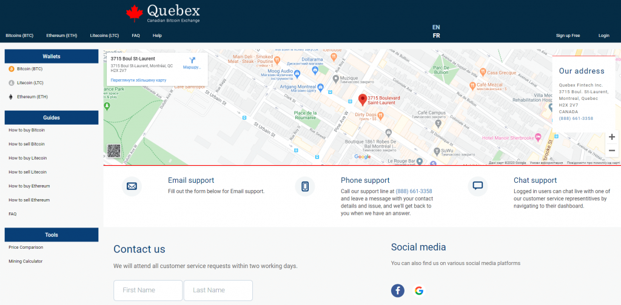This screenshot has height=305, width=621.
Task: Click phone number in Phone support text
Action: point(414,191)
